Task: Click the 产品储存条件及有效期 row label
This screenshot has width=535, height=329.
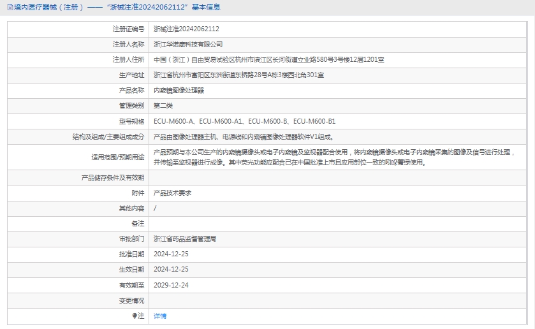Action: [x=113, y=177]
